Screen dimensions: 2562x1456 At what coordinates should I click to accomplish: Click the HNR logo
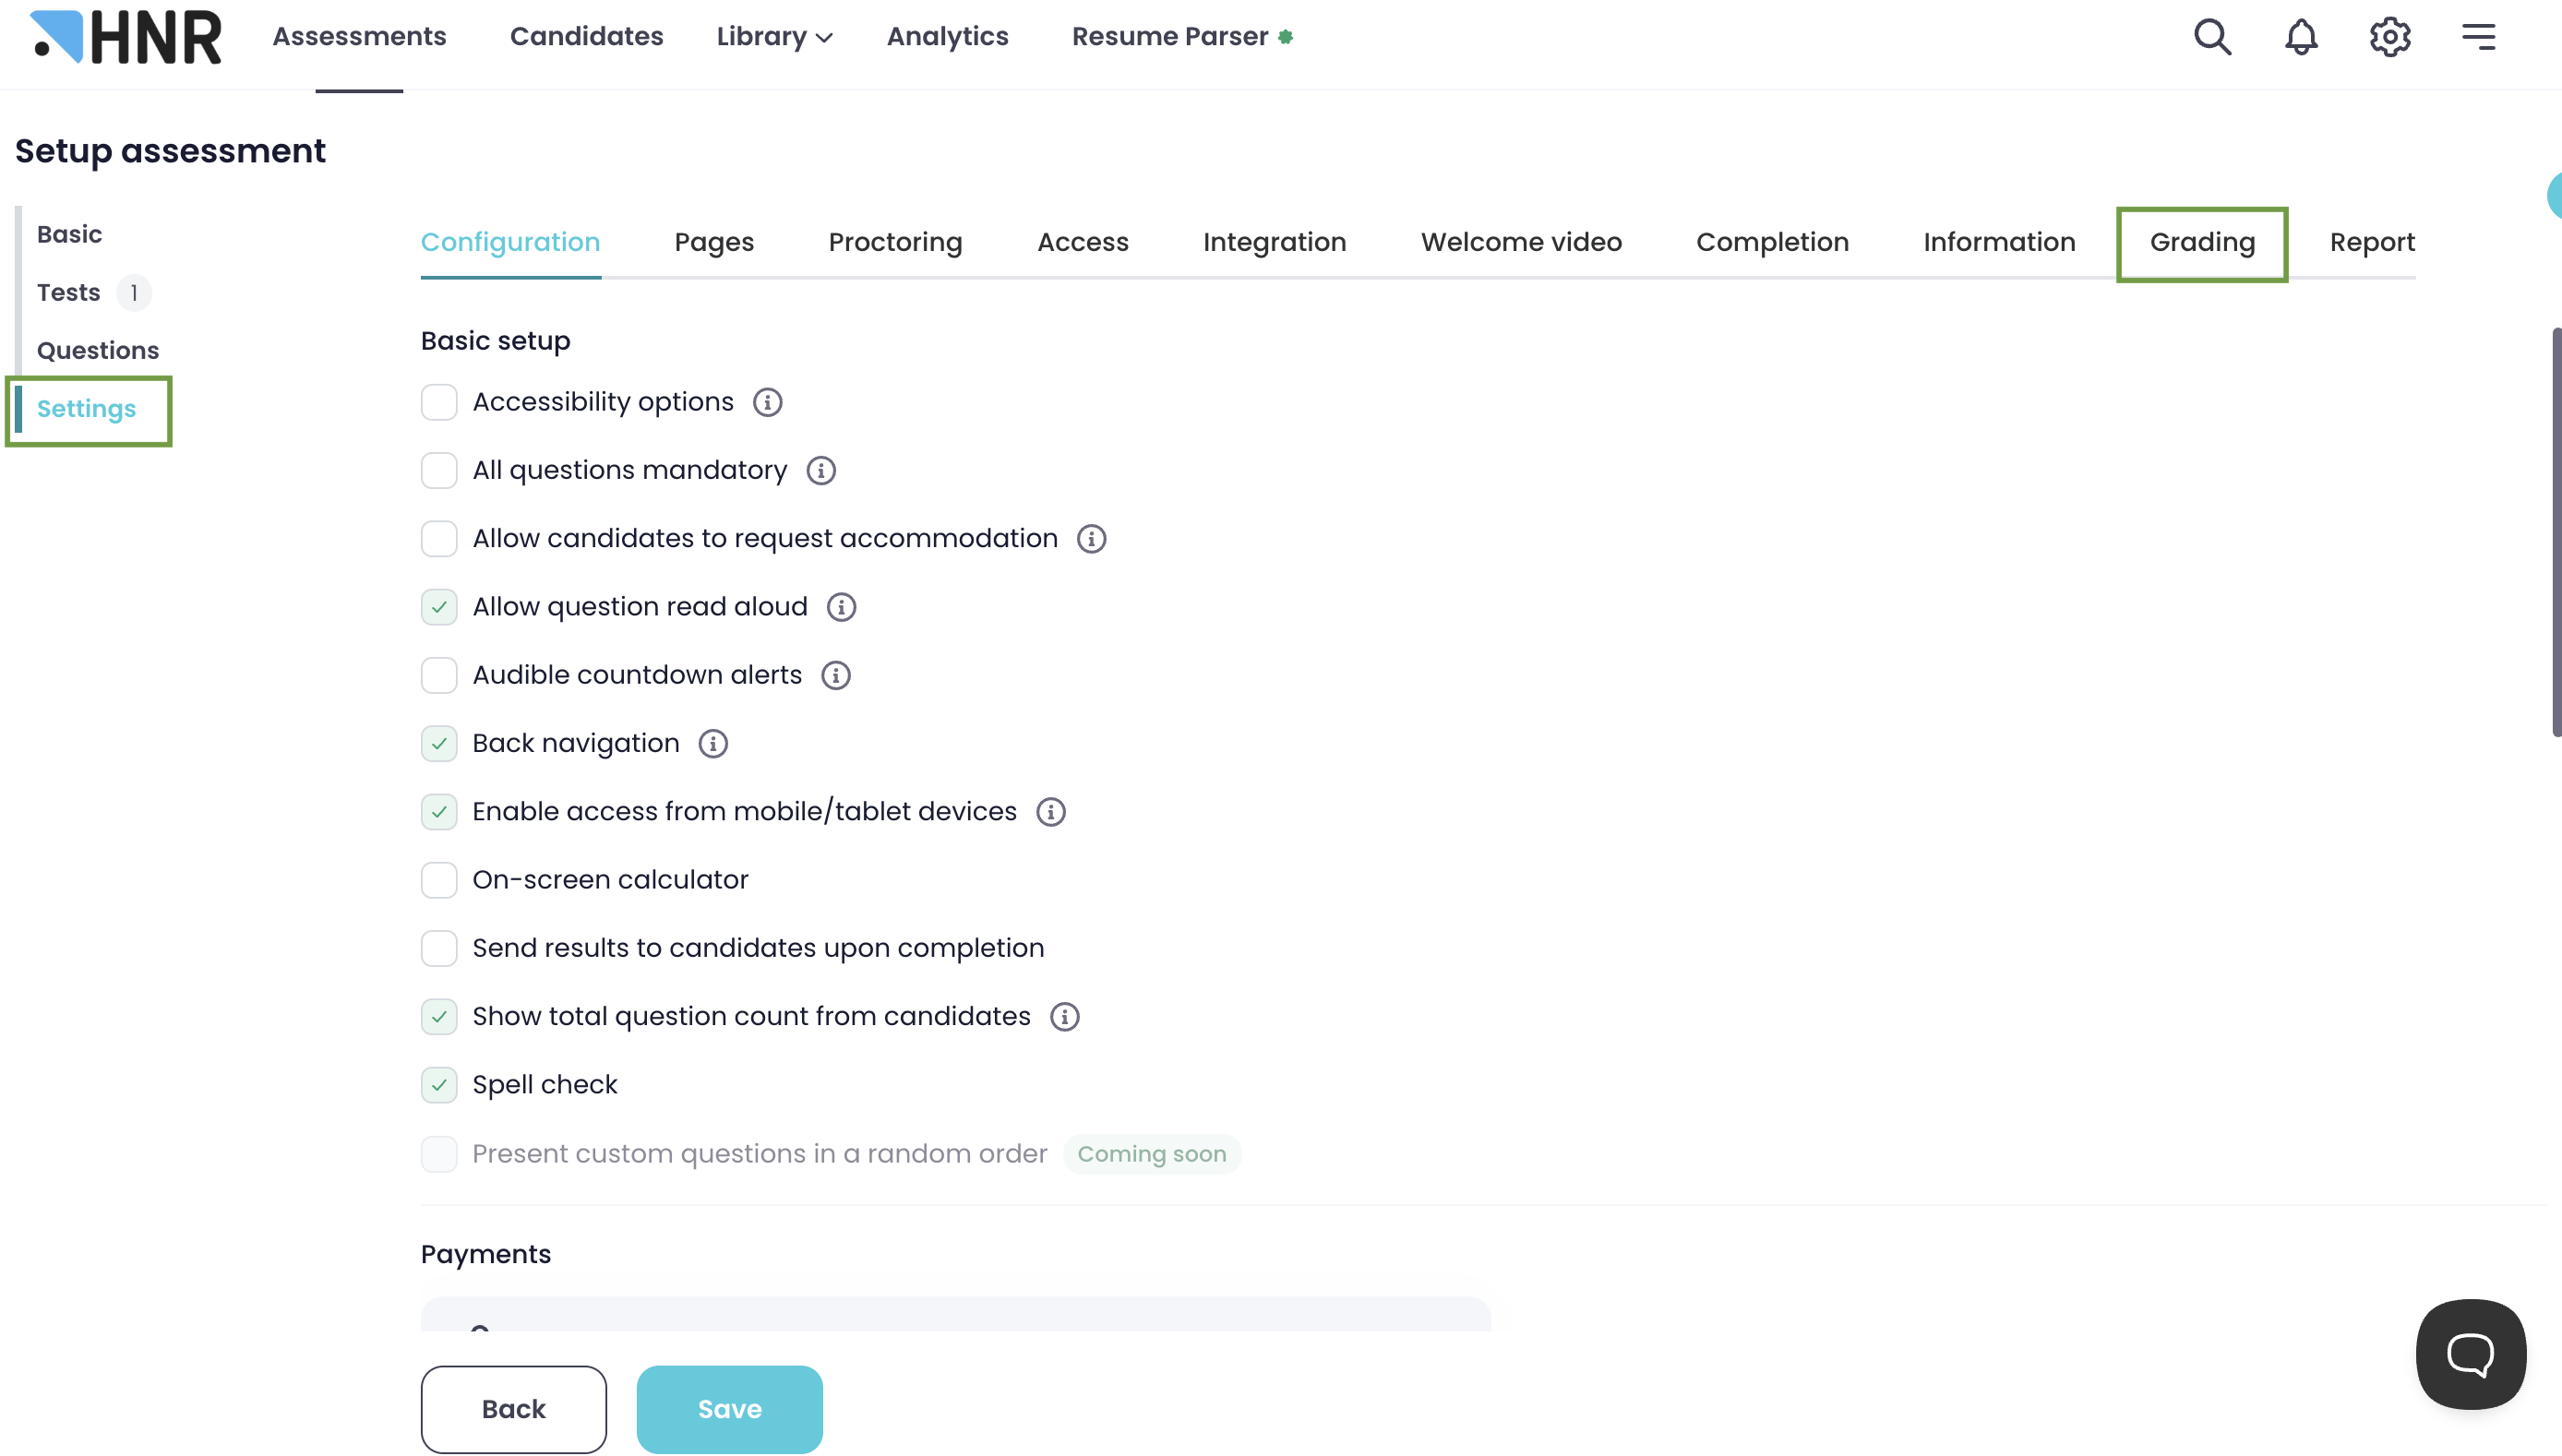126,37
